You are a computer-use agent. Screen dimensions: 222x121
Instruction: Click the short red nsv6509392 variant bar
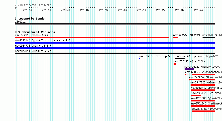[196, 95]
